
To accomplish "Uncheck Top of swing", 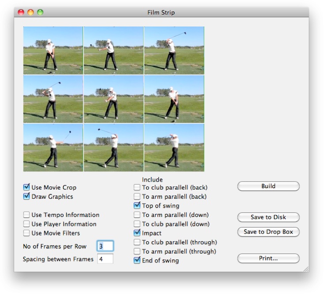I will point(137,205).
